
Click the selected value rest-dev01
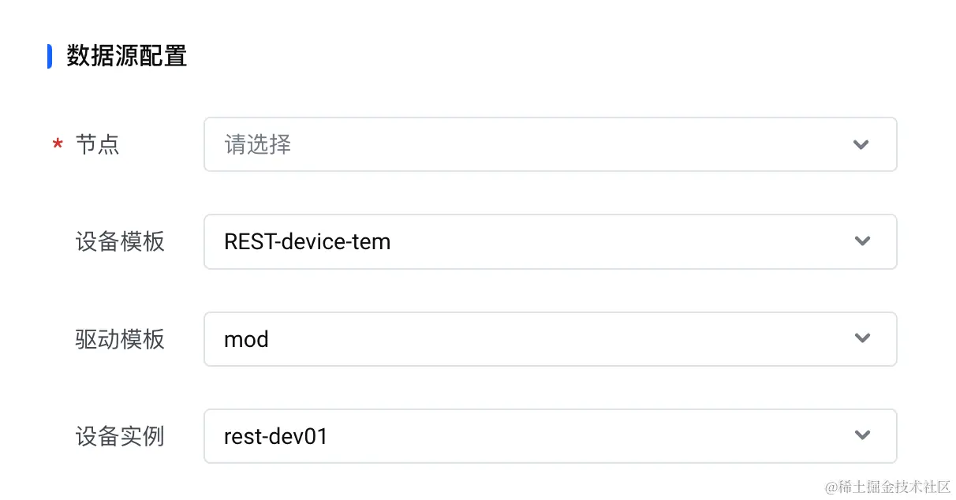pyautogui.click(x=275, y=436)
